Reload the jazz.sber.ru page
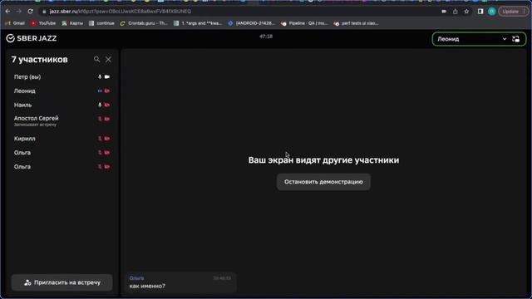The width and height of the screenshot is (532, 299). tap(30, 11)
